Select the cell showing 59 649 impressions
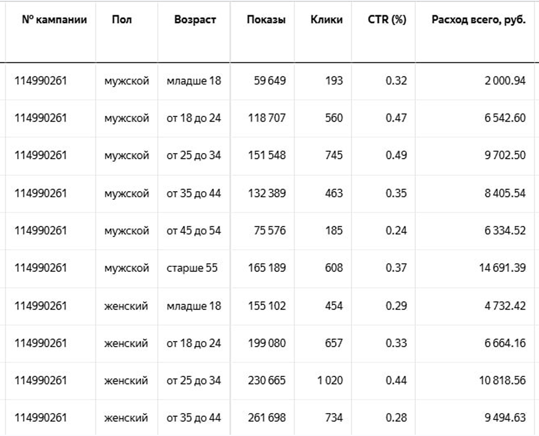The height and width of the screenshot is (436, 539). click(x=269, y=81)
